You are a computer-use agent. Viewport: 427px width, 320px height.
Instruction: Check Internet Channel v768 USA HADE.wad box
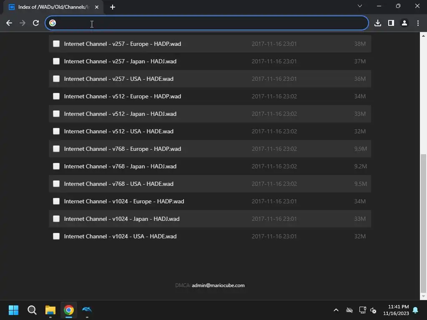tap(56, 184)
